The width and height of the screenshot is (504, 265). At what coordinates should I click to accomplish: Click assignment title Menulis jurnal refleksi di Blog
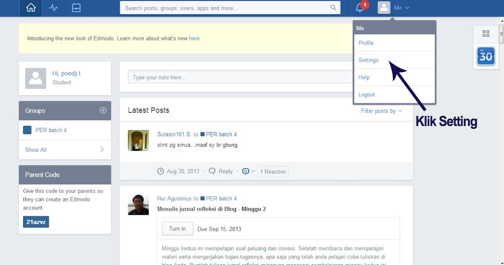pyautogui.click(x=211, y=209)
